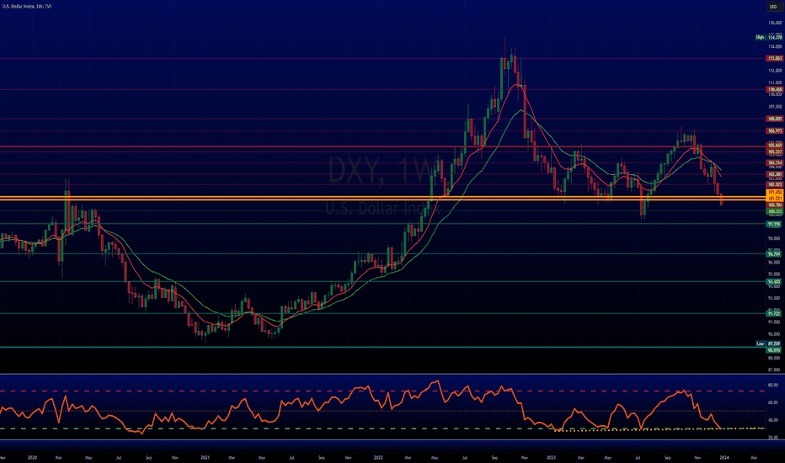Click the 103.381 red price label
Screen dimensions: 785x463
point(775,174)
